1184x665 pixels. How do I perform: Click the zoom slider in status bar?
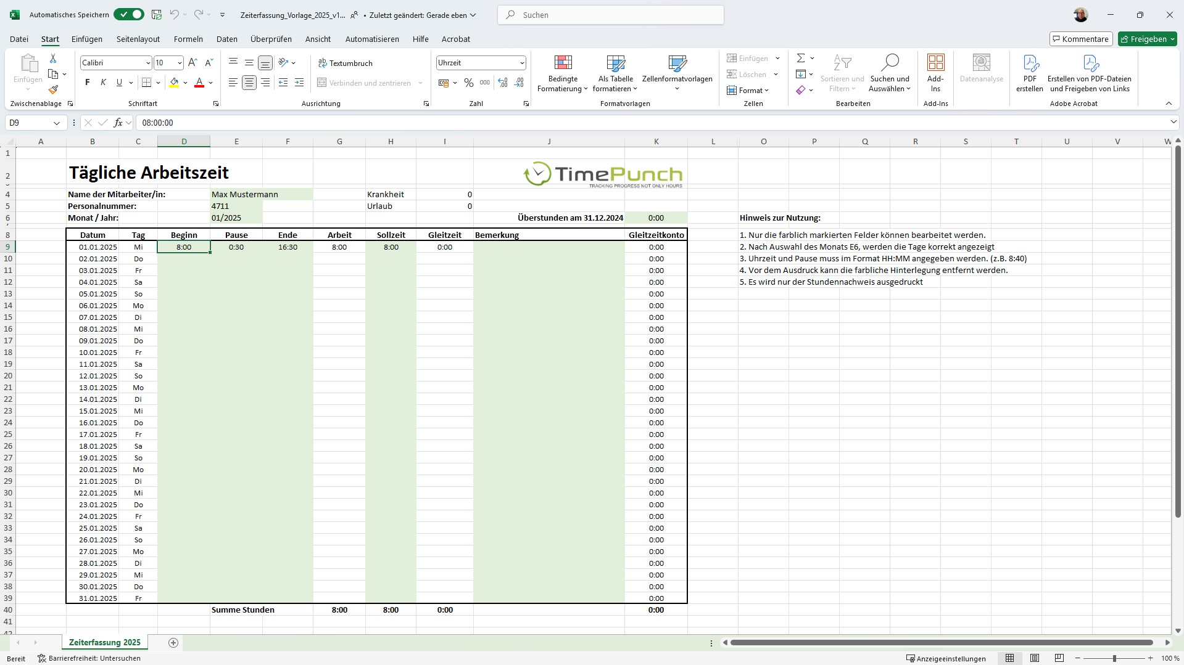coord(1114,659)
